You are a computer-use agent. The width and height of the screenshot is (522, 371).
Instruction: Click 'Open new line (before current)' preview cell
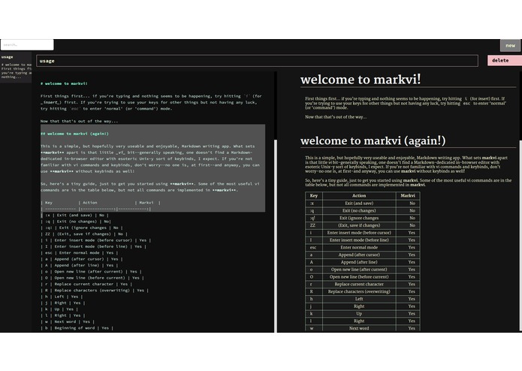[x=359, y=277]
